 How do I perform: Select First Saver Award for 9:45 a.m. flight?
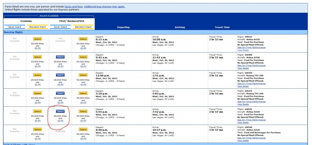point(60,57)
